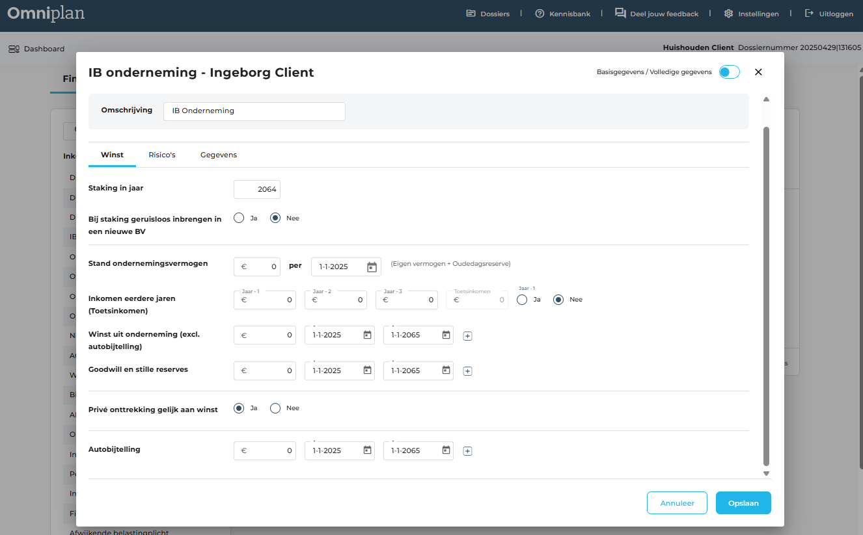Click the Annuleer button

677,503
